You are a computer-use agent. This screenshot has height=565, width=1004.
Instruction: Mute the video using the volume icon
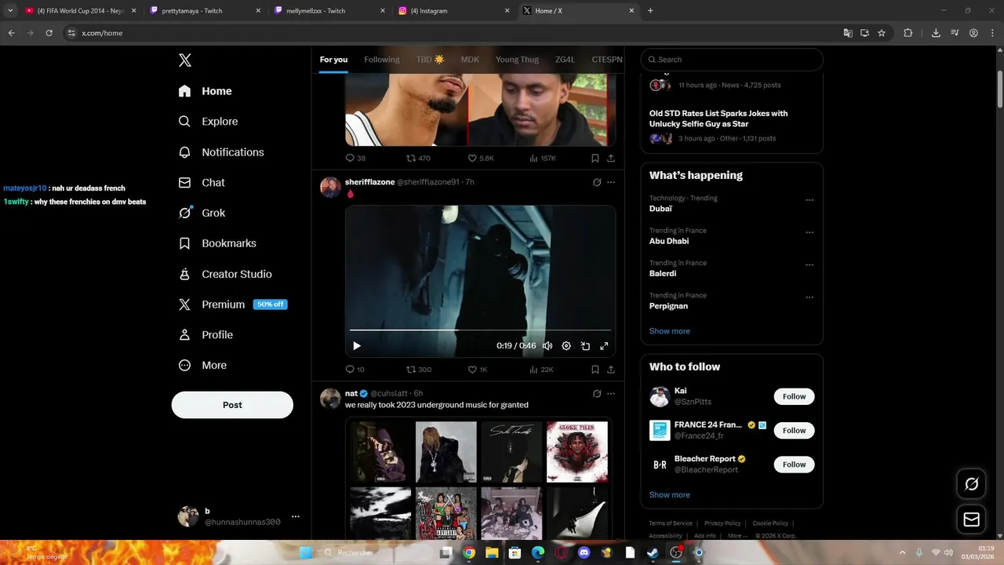click(x=547, y=346)
